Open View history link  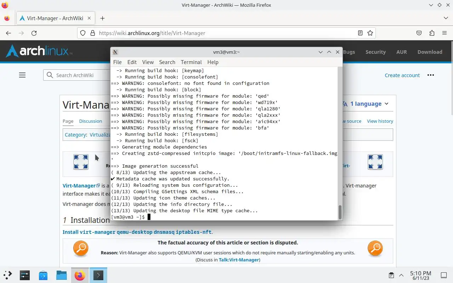pos(380,121)
